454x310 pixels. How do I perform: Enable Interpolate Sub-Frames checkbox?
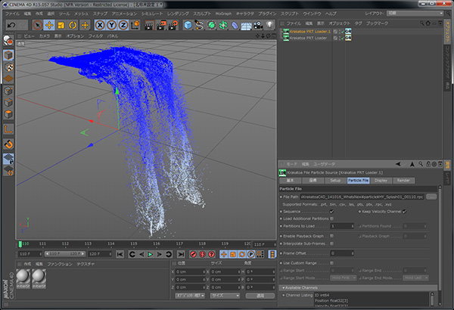[332, 243]
